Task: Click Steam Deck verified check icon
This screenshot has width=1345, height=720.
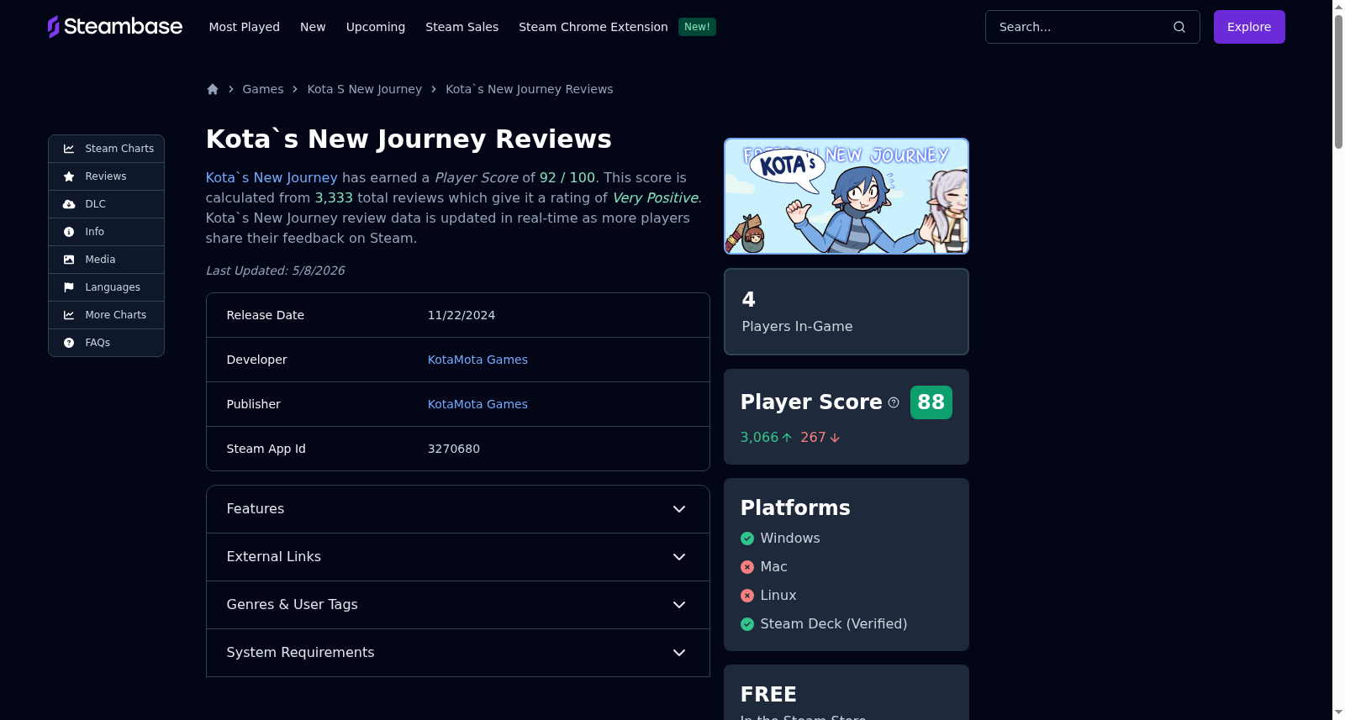Action: (747, 624)
